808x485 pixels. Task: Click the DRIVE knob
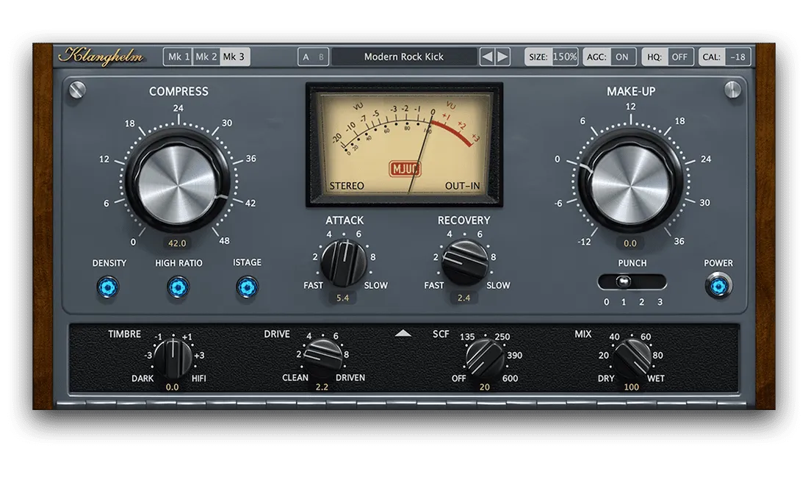[322, 357]
